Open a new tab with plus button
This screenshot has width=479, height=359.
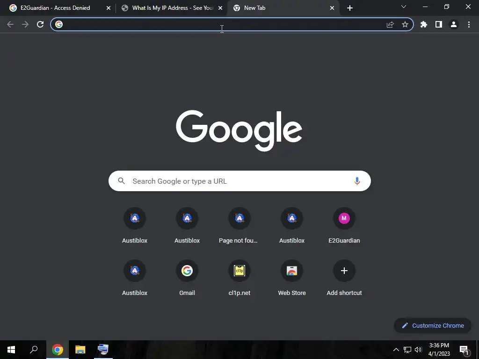coord(350,8)
